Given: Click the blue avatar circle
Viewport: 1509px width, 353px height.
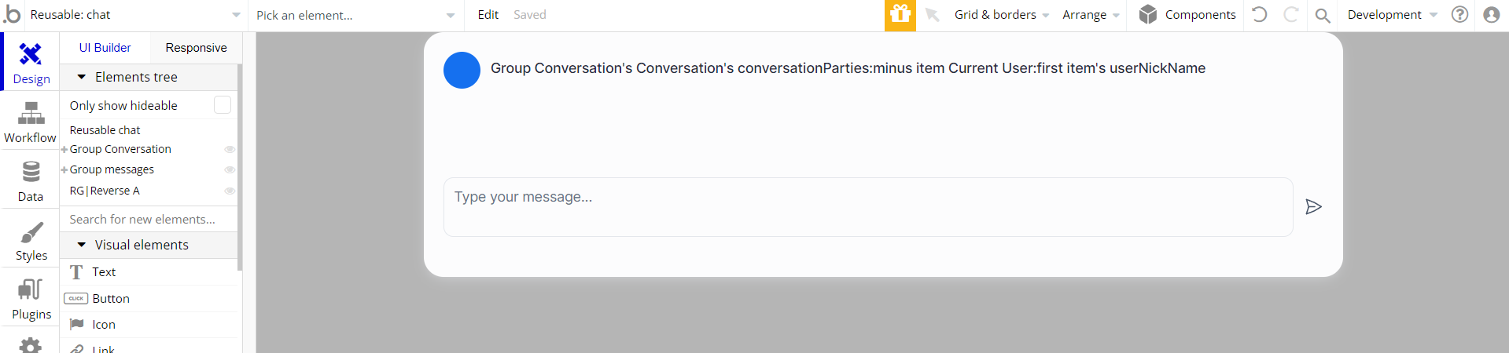Looking at the screenshot, I should coord(462,71).
